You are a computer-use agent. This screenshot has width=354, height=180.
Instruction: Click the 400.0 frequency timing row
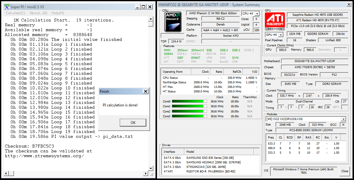coord(306,148)
